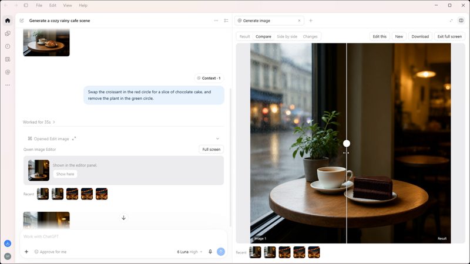Select the fifth recent thumbnail in the chat
The height and width of the screenshot is (264, 470).
click(x=102, y=194)
